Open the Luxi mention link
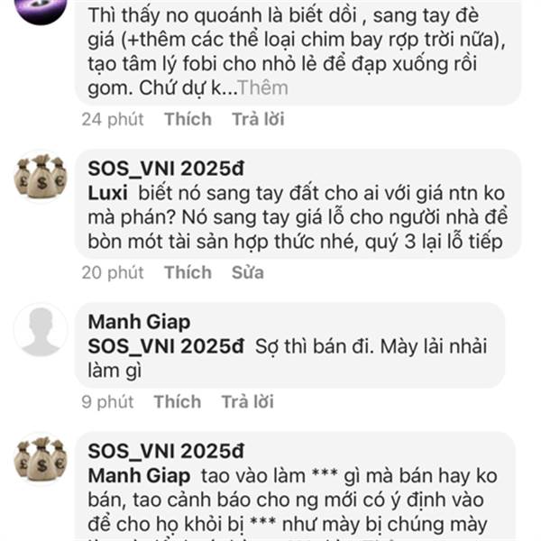The height and width of the screenshot is (541, 541). click(x=107, y=193)
